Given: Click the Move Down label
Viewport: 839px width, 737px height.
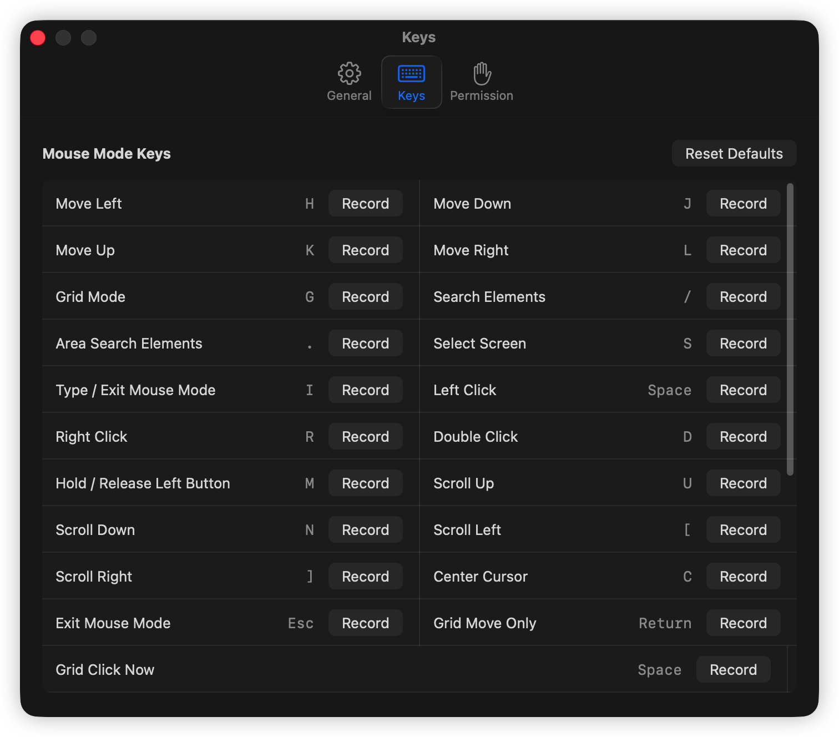Looking at the screenshot, I should 472,204.
